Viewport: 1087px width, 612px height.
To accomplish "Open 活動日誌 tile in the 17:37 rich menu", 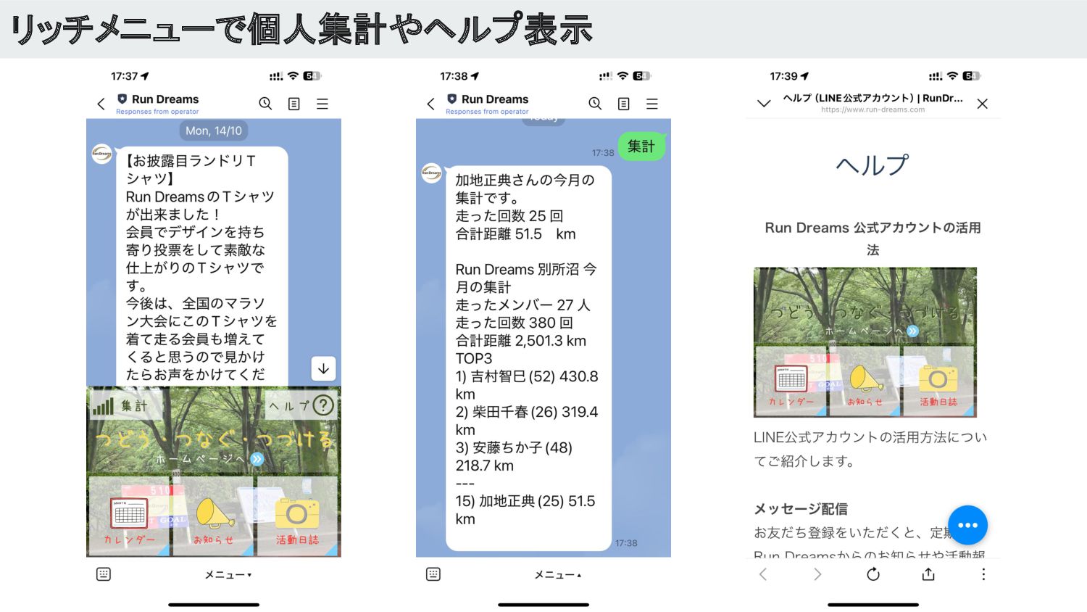I will [297, 516].
